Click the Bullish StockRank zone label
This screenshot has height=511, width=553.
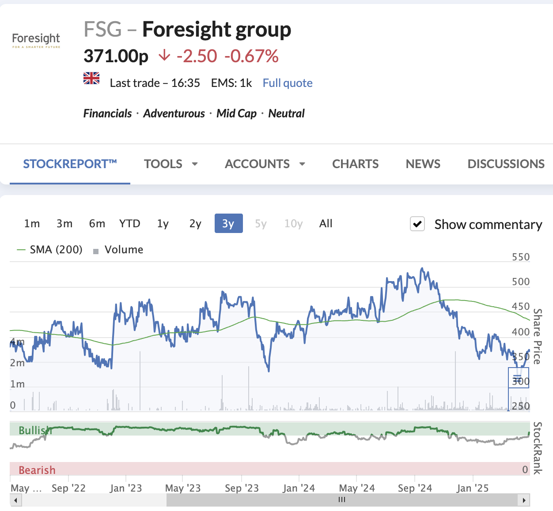tap(35, 430)
